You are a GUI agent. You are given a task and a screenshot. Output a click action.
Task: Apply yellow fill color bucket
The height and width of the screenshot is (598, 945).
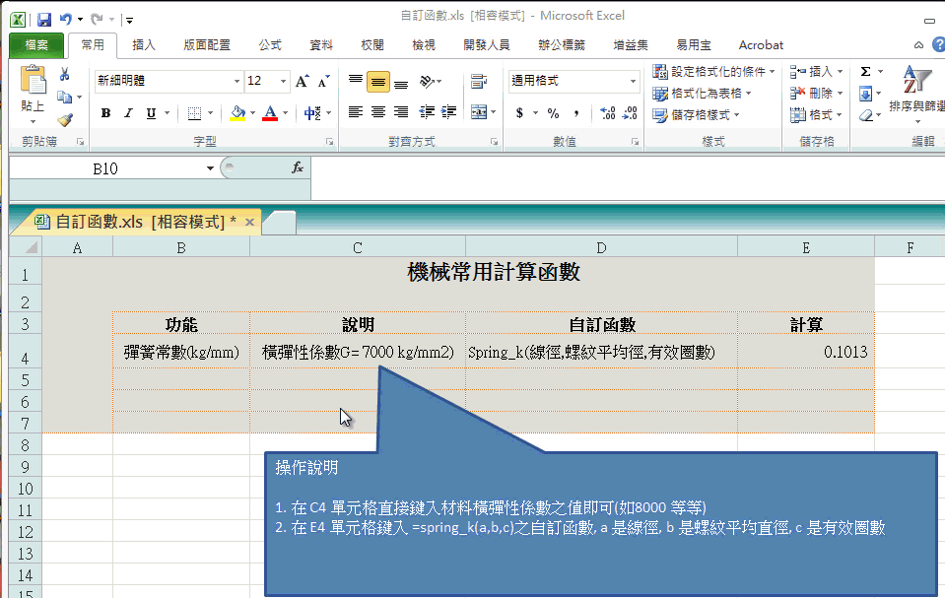point(238,112)
